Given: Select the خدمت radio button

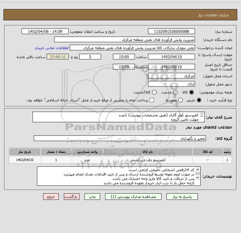Looking at the screenshot, I should [x=175, y=92].
